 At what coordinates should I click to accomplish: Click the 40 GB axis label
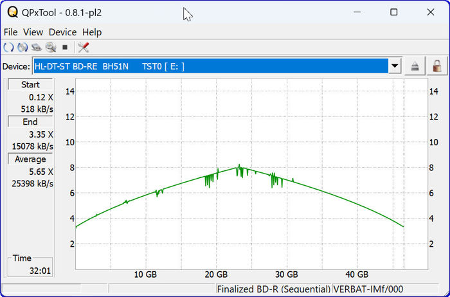pyautogui.click(x=357, y=274)
